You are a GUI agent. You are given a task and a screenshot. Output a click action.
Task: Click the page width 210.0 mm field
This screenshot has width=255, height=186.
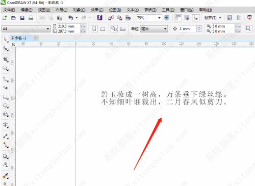68,26
